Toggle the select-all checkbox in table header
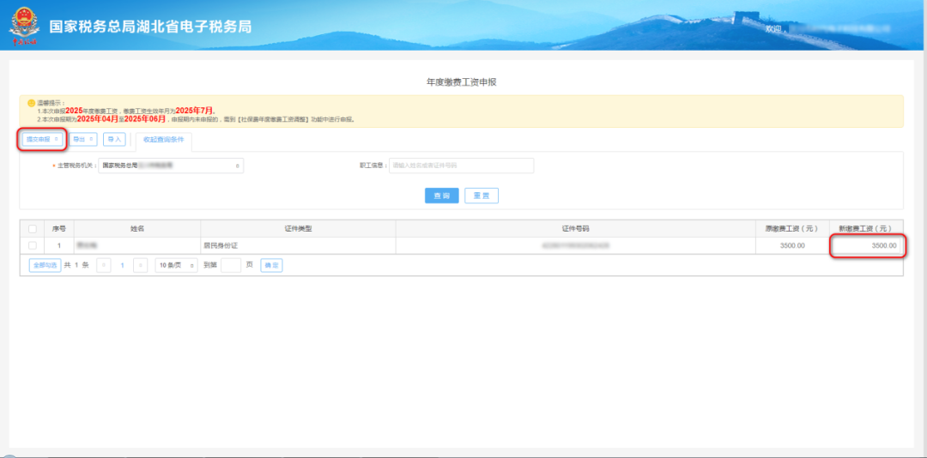This screenshot has width=927, height=458. tap(33, 229)
